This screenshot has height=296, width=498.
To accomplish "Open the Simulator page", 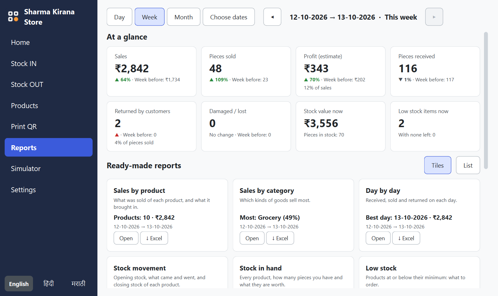I will [49, 169].
